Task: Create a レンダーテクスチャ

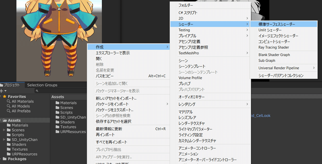Action: tap(210, 124)
